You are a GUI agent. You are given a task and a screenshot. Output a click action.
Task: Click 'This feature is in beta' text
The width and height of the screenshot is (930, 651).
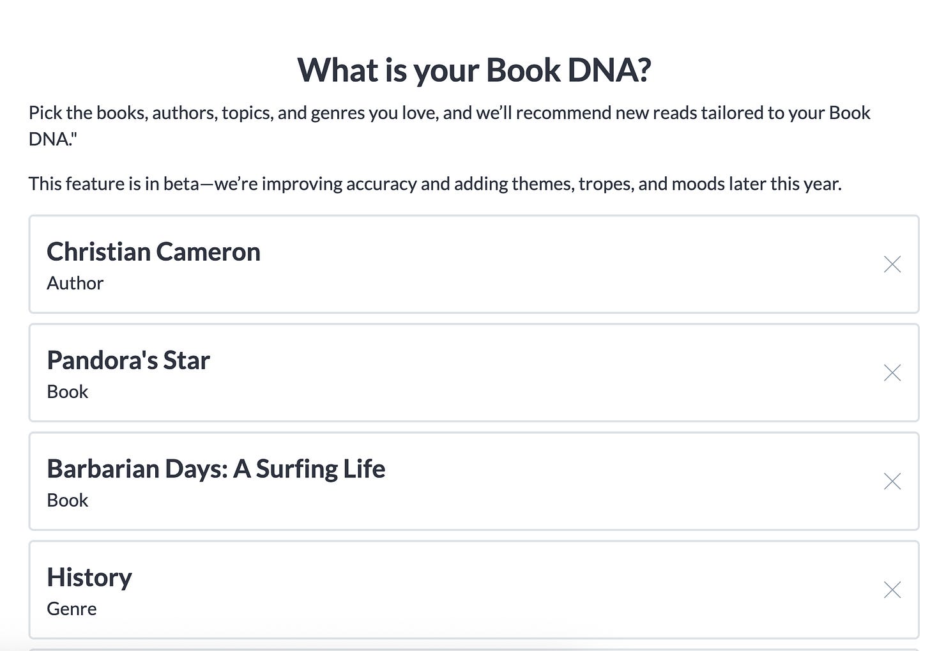tap(114, 184)
